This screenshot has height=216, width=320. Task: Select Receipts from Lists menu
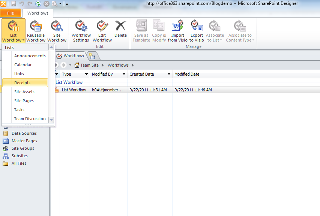(25, 83)
